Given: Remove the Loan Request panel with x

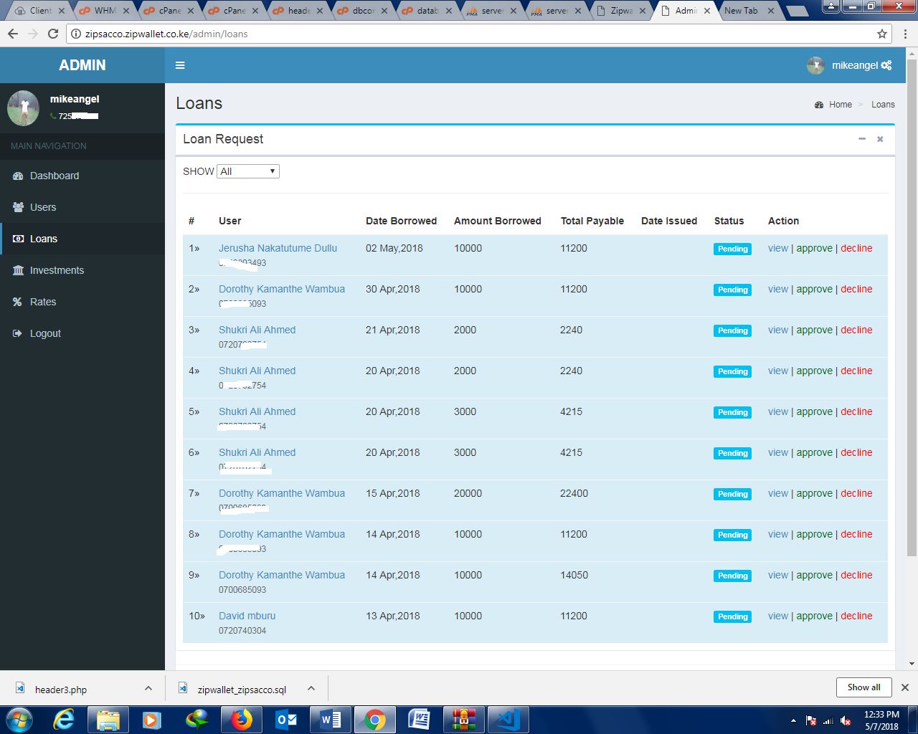Looking at the screenshot, I should pos(880,139).
